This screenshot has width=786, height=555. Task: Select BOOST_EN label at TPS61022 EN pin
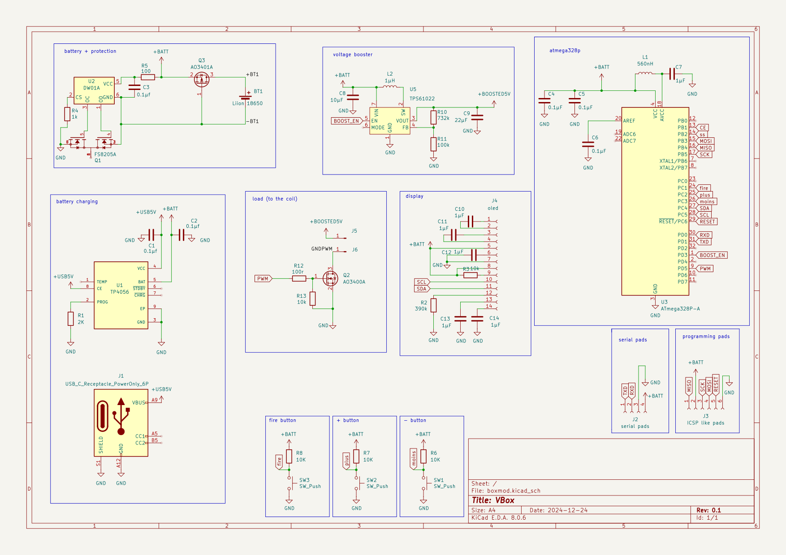pyautogui.click(x=347, y=121)
